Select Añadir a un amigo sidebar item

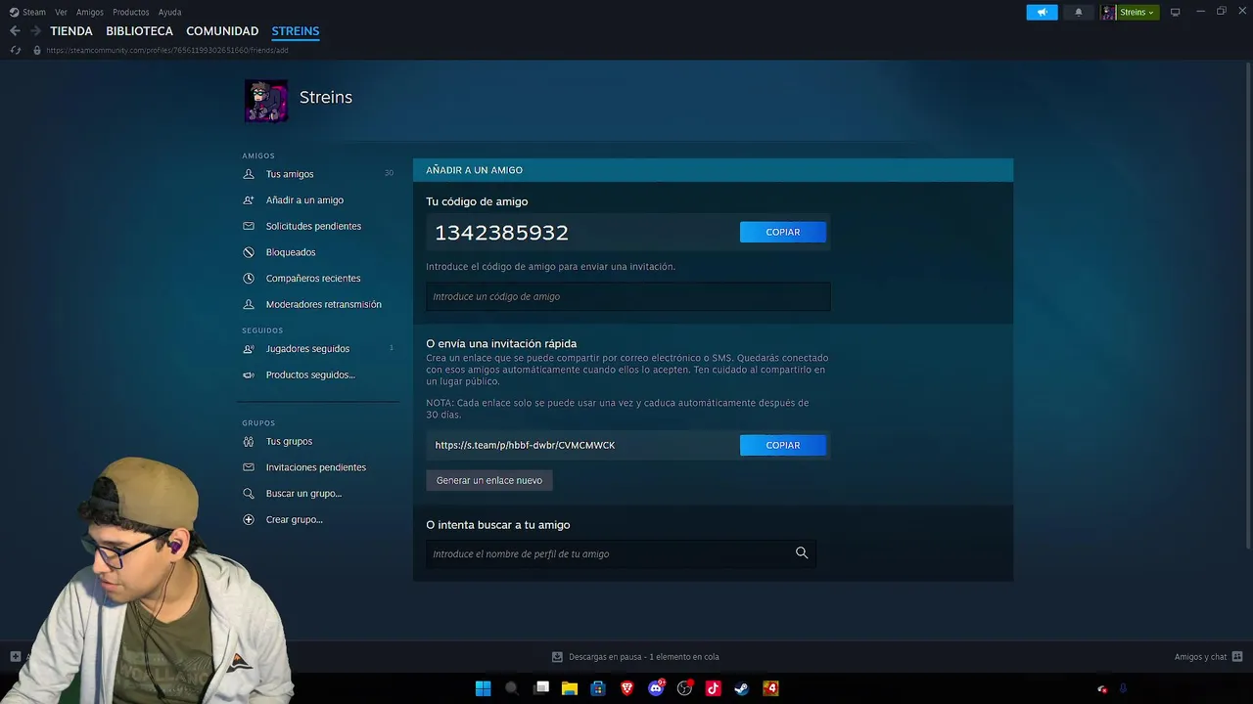click(304, 199)
